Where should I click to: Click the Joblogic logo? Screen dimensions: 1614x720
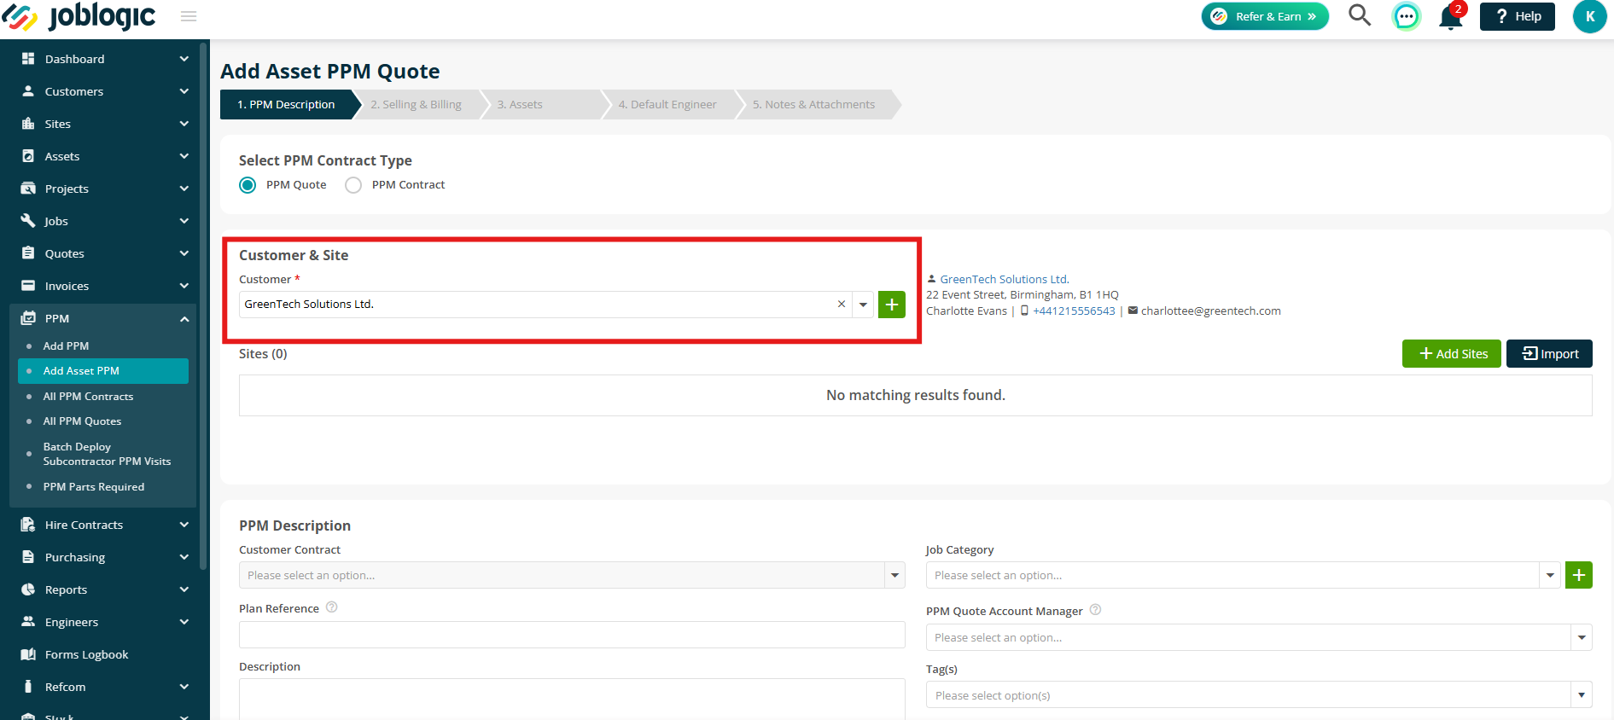click(x=79, y=16)
